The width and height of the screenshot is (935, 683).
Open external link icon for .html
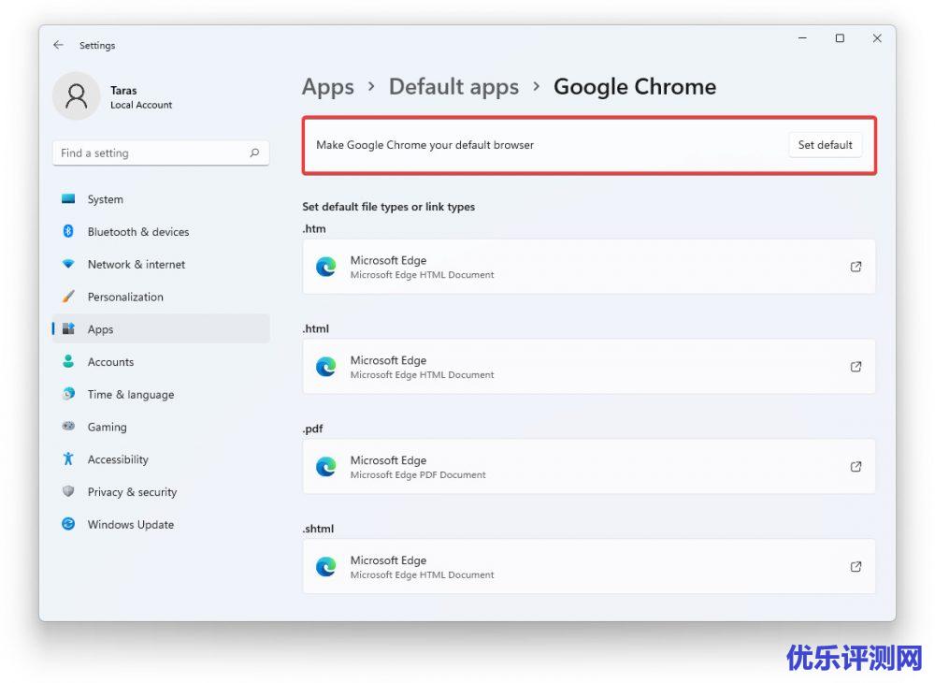(x=856, y=367)
